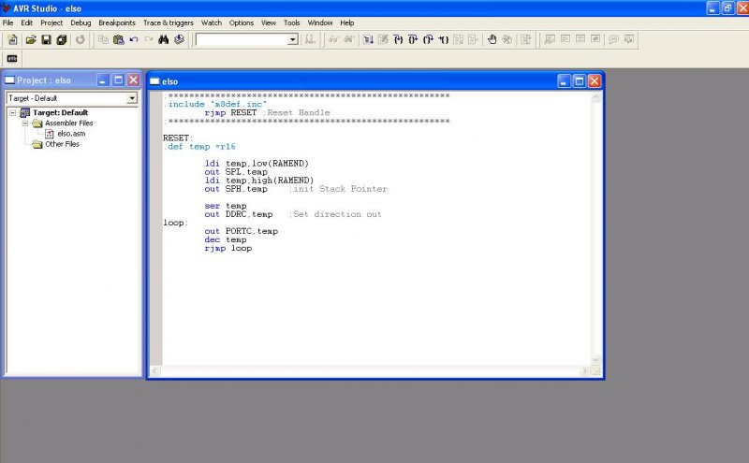Click the grayed find-next icon beside combo box

[310, 39]
